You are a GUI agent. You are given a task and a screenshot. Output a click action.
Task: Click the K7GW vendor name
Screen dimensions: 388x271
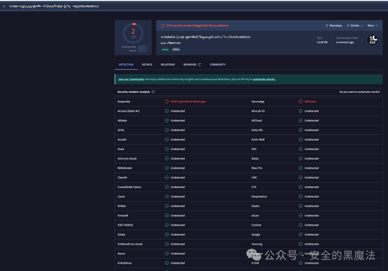pos(255,263)
